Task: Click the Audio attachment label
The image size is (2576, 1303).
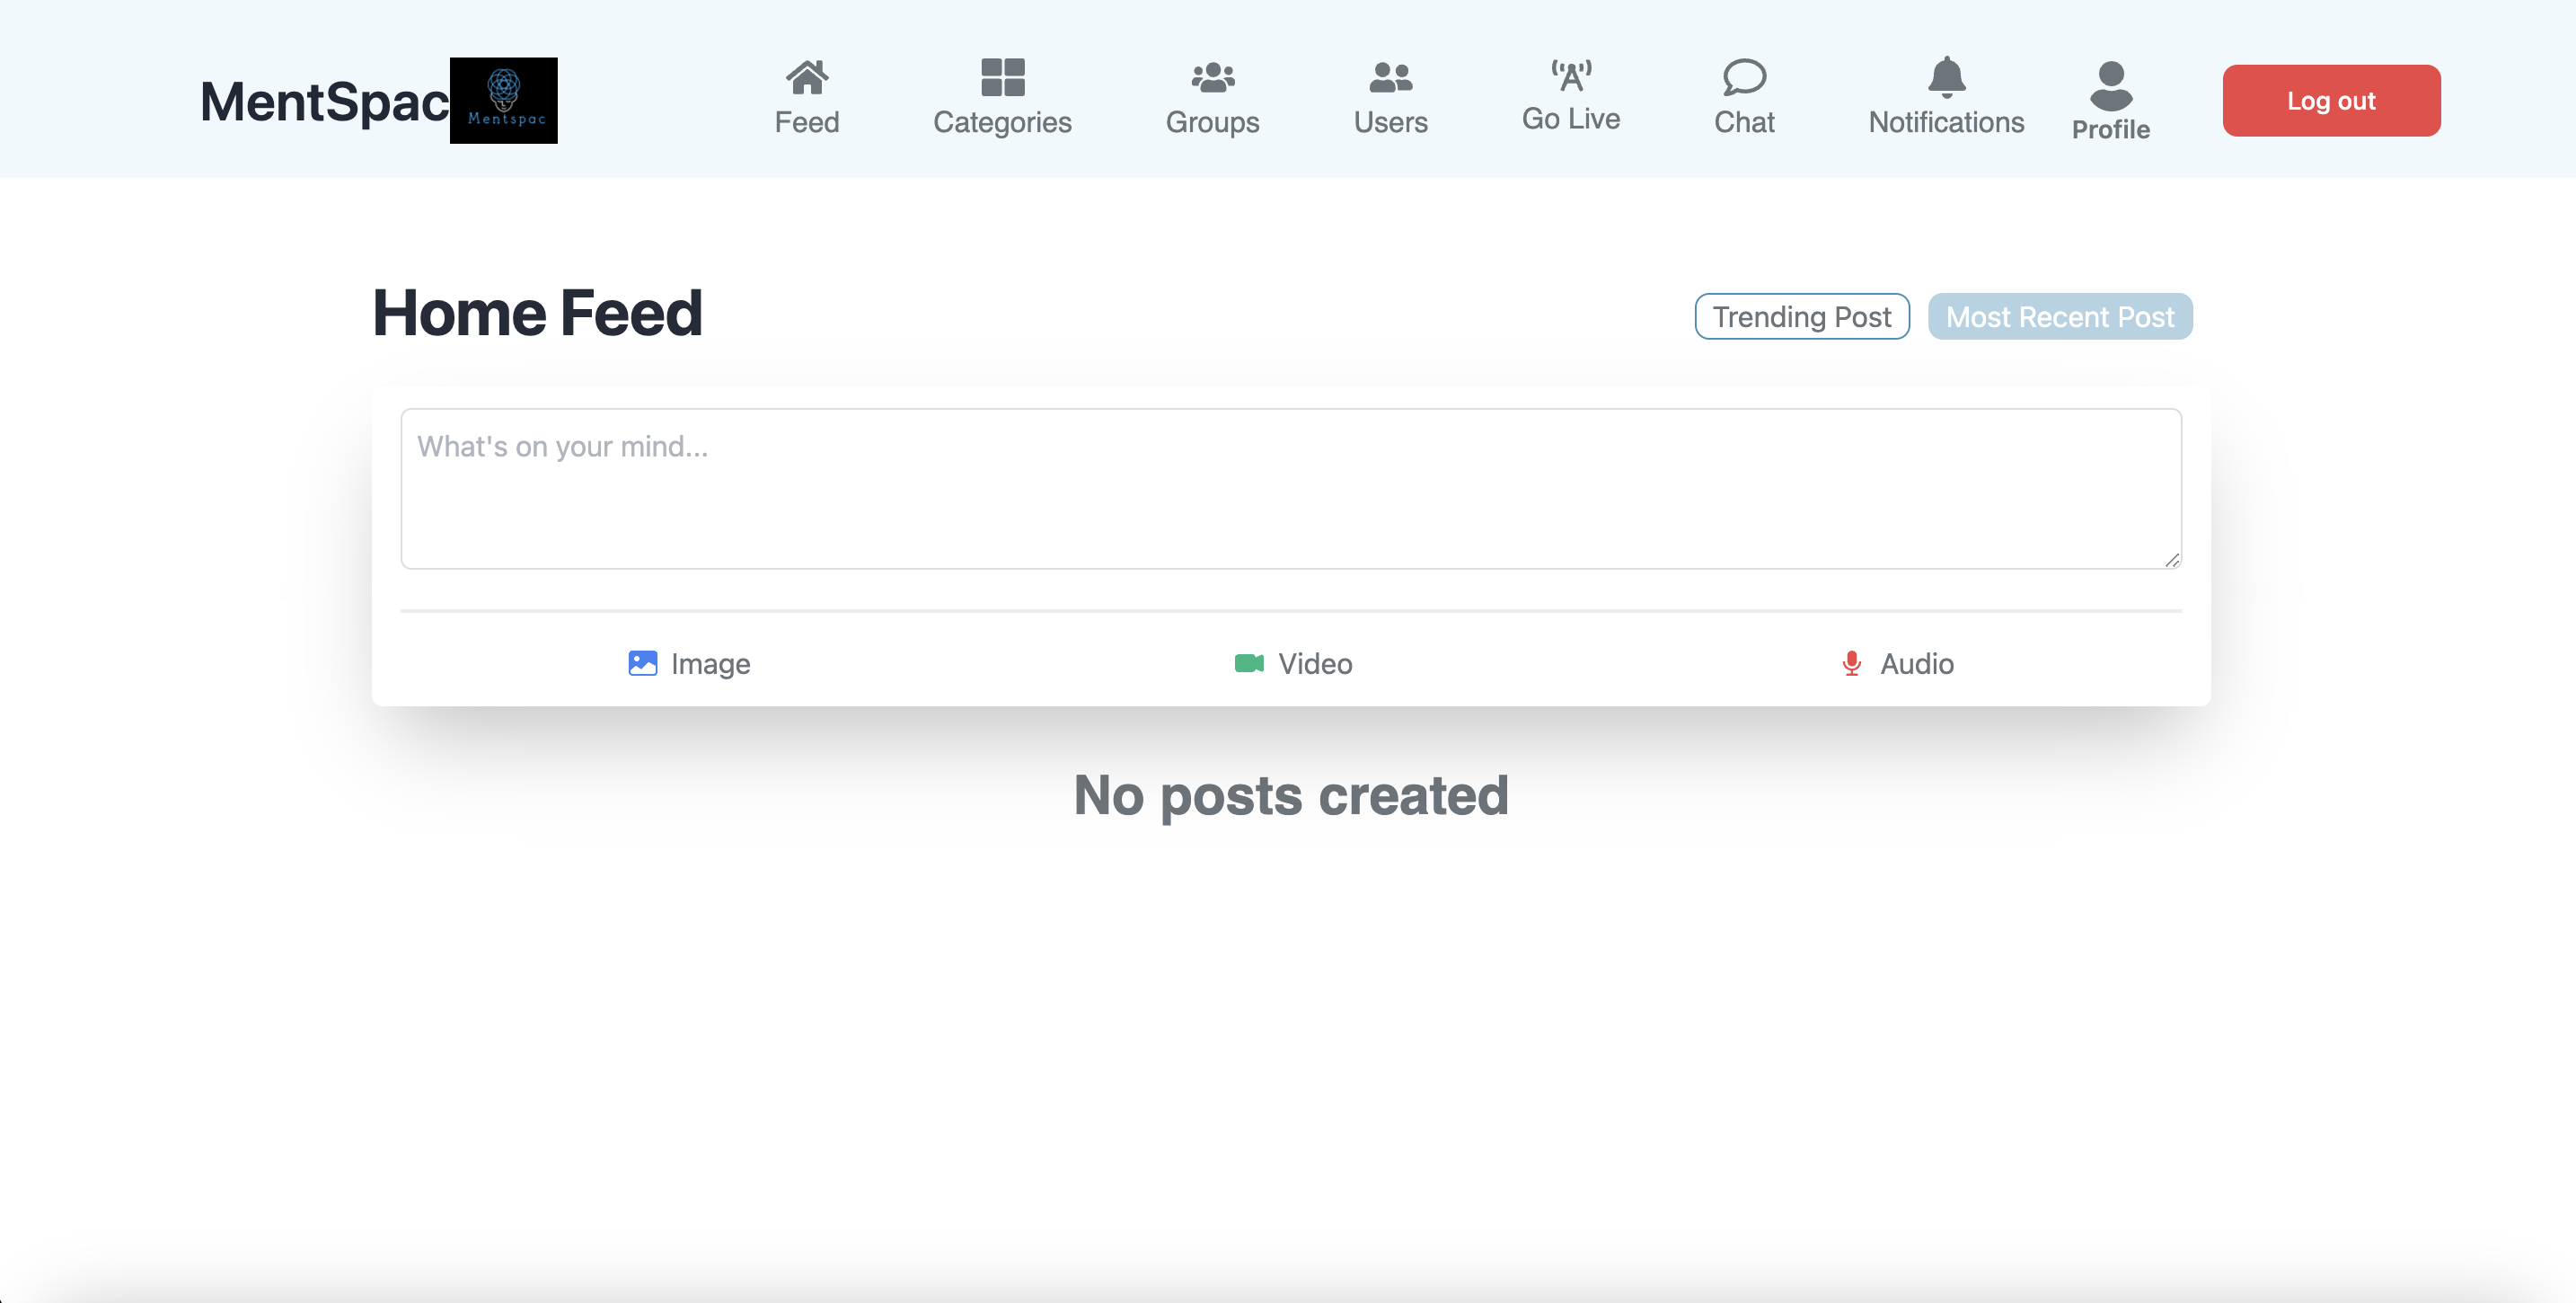Action: pyautogui.click(x=1916, y=663)
